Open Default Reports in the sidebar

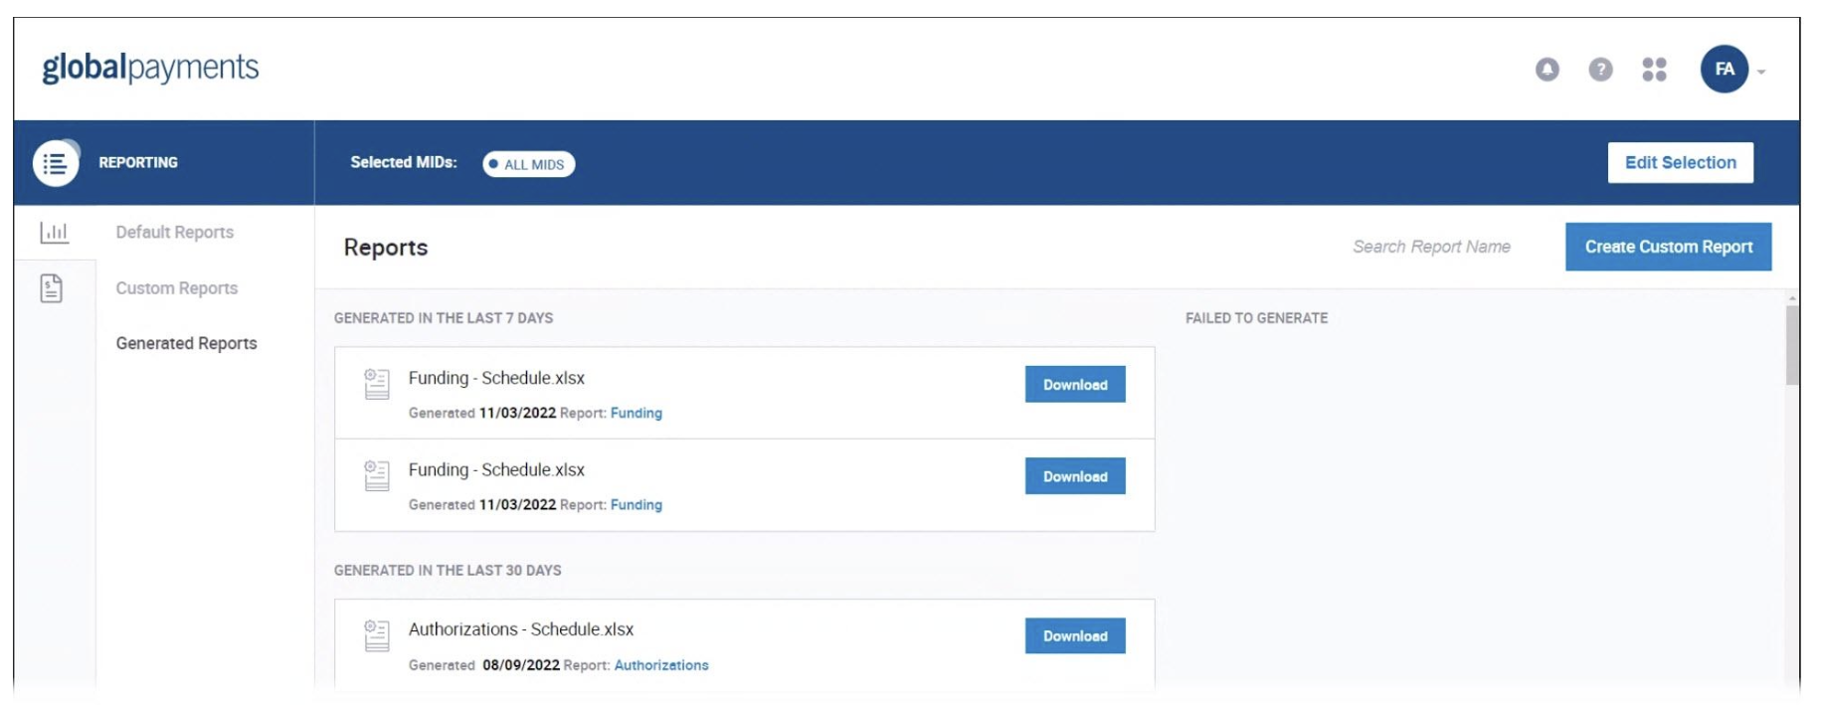(175, 232)
